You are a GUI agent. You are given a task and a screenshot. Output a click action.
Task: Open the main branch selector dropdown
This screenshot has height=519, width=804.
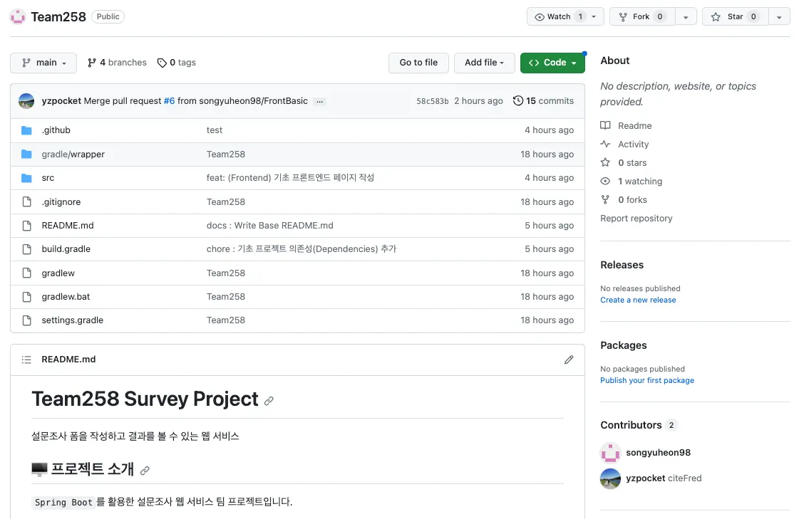click(43, 63)
